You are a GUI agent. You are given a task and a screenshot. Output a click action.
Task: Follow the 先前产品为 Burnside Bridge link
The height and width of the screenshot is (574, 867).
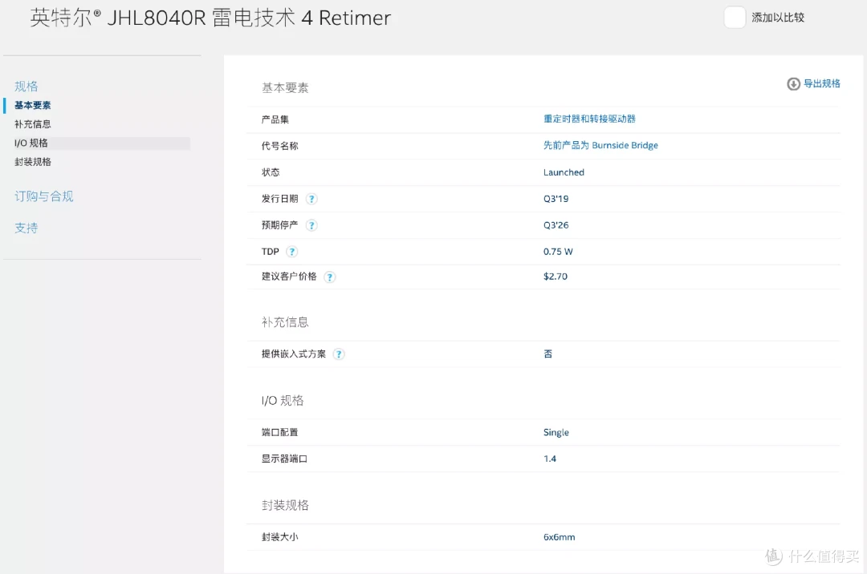[600, 145]
